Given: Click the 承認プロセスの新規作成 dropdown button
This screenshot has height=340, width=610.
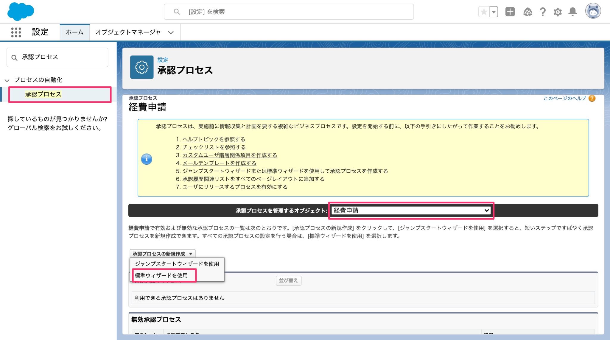Looking at the screenshot, I should tap(162, 254).
